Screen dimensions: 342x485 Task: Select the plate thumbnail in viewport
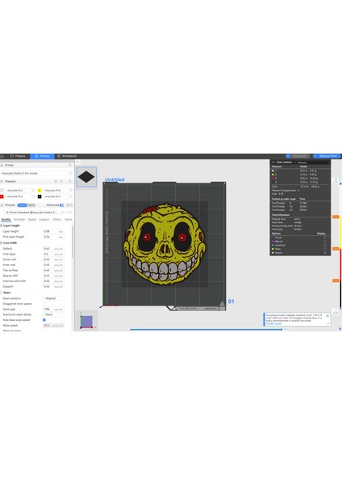(x=86, y=177)
